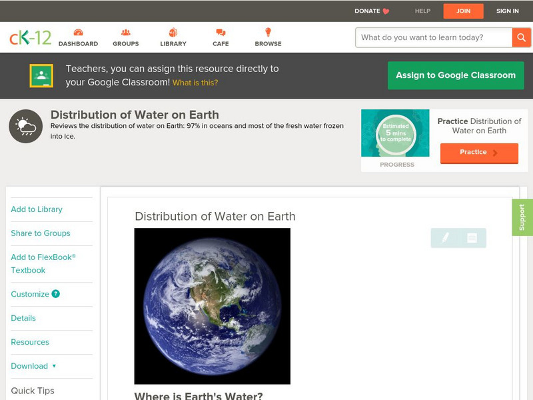Click the orange search magnifier button
Image resolution: width=533 pixels, height=400 pixels.
[x=521, y=37]
